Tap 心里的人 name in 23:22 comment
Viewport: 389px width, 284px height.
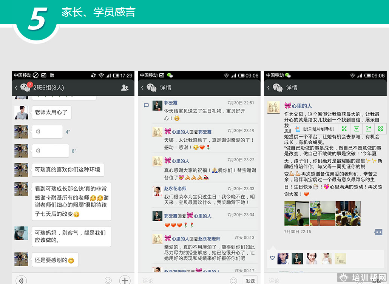[181, 161]
